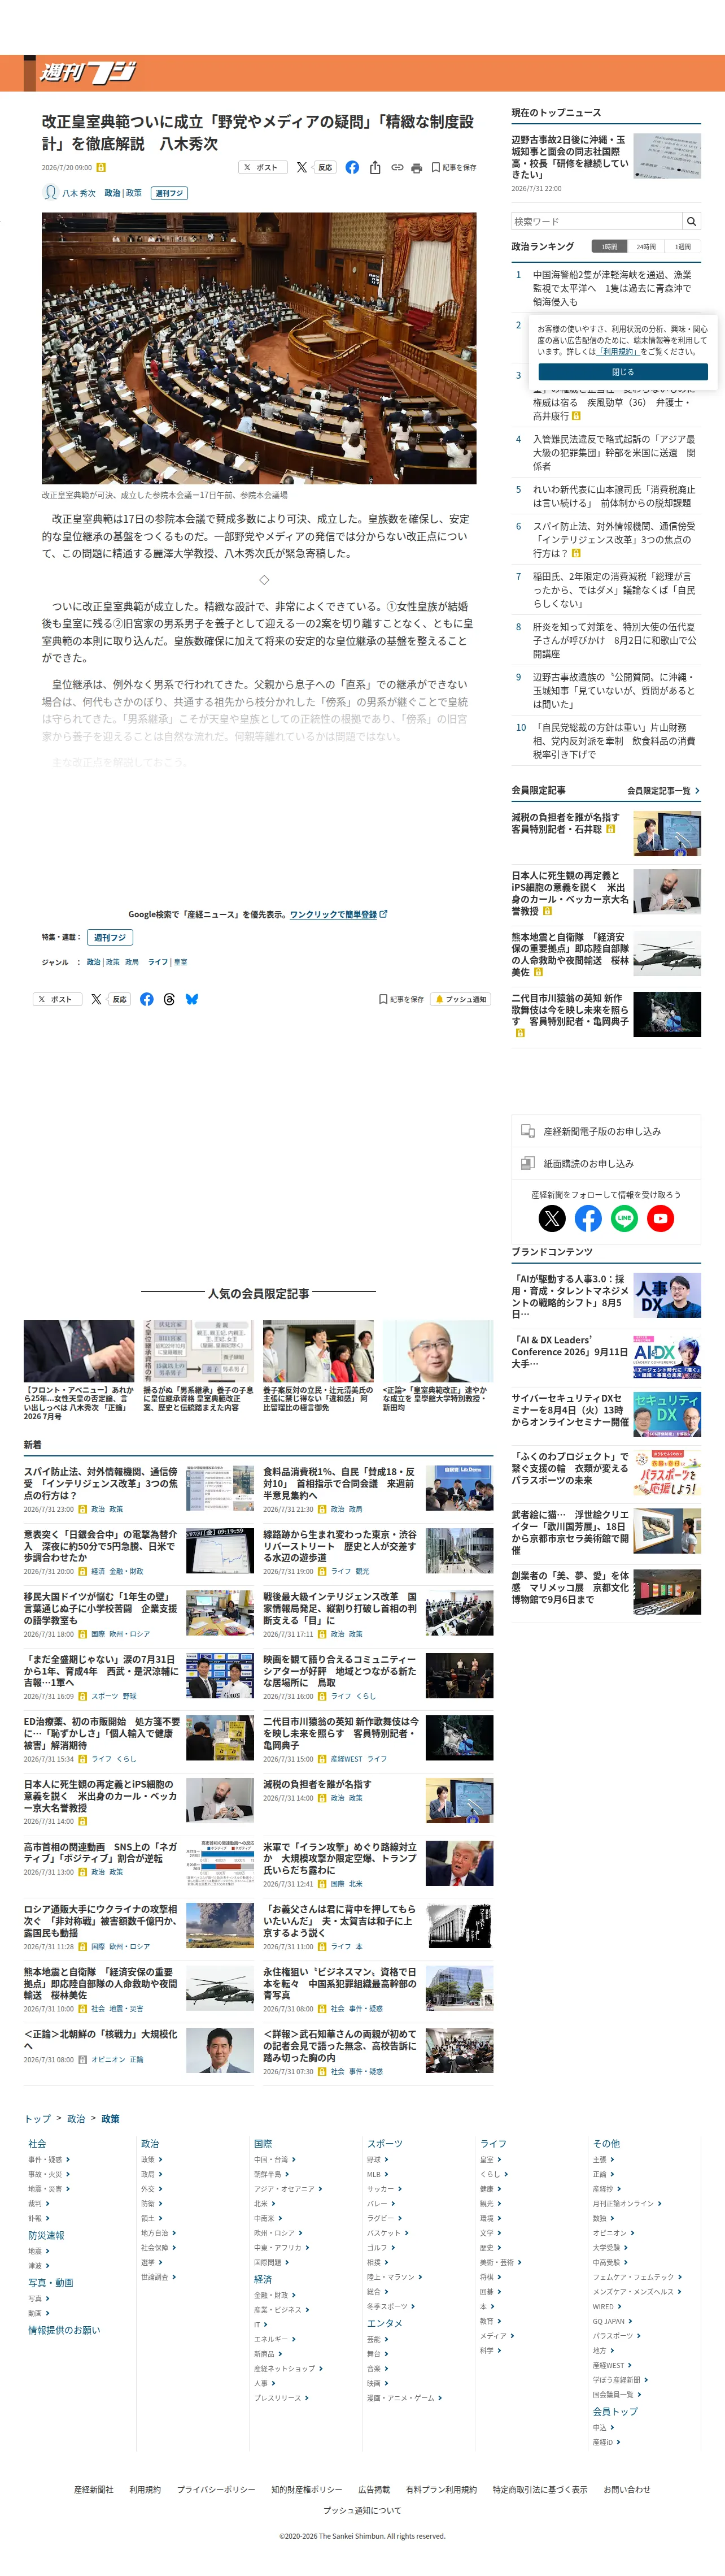Viewport: 725px width, 2576px height.
Task: Click external link icon after ワンクリックで簡単登録
Action: (383, 914)
